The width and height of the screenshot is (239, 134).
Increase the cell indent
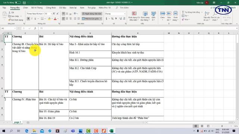(x=78, y=19)
